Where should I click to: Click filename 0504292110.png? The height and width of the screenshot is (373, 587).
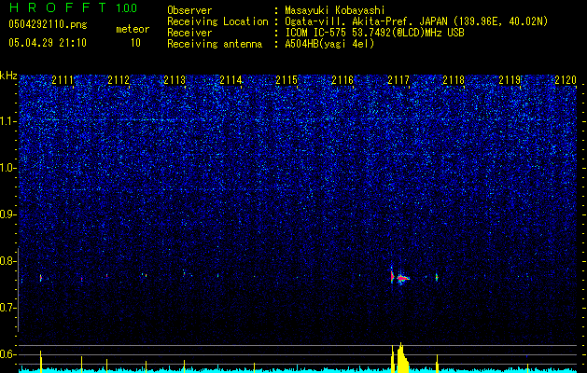pyautogui.click(x=48, y=24)
